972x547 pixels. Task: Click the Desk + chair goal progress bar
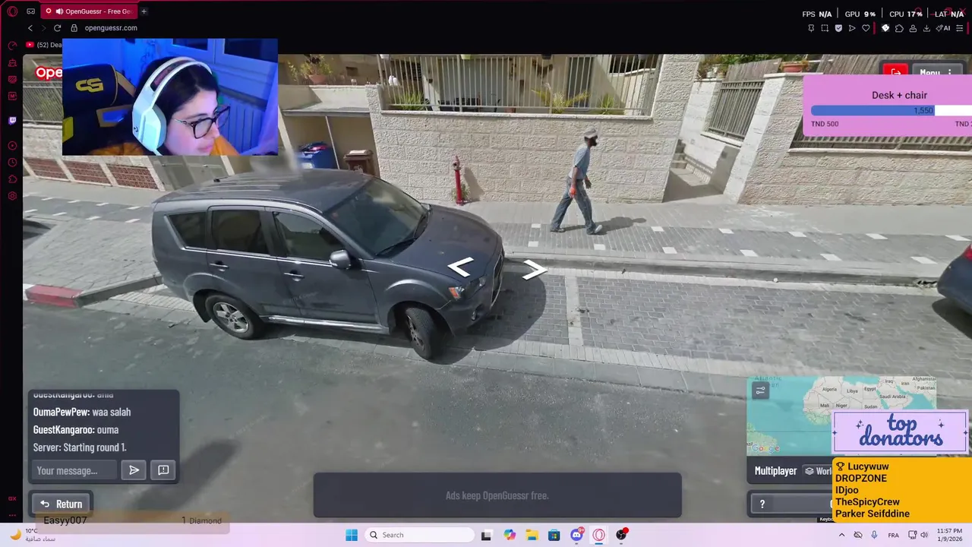892,111
